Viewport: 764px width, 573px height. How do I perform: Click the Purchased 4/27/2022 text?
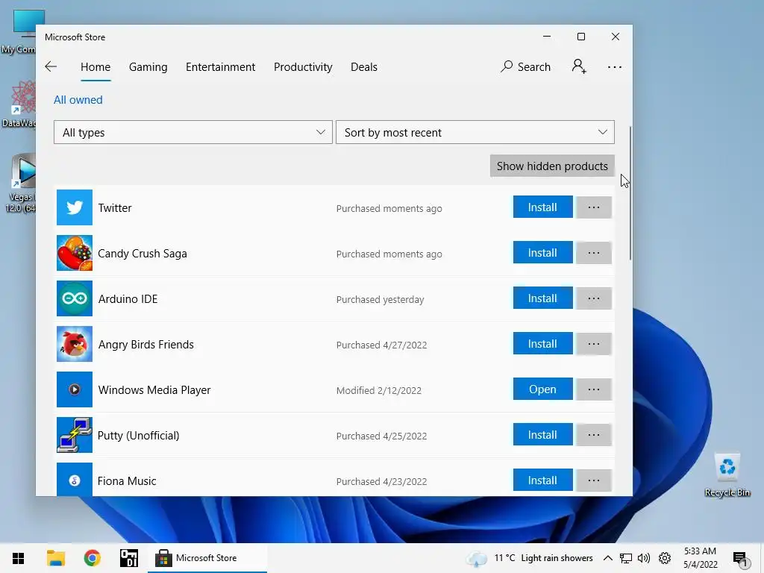[381, 345]
